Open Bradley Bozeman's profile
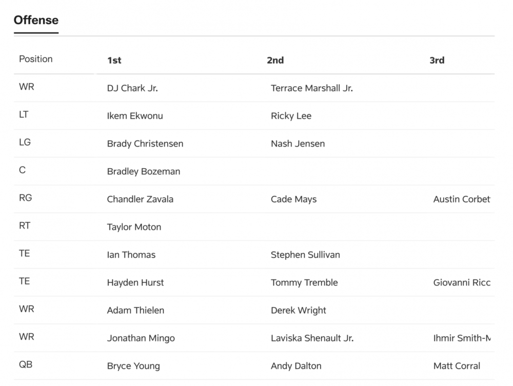 click(x=143, y=171)
